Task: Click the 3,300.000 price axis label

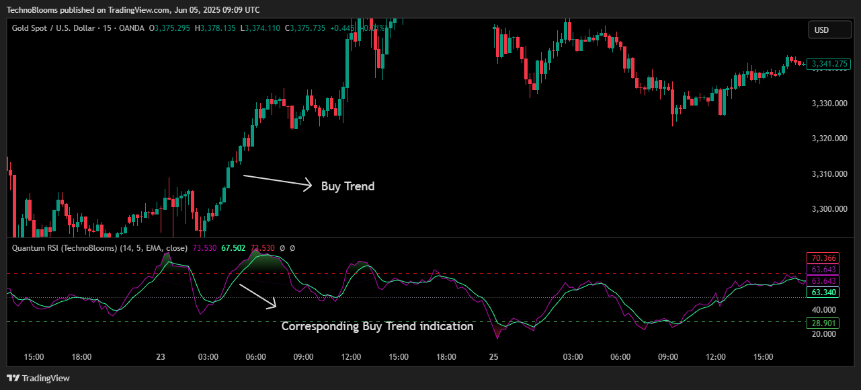Action: [828, 209]
